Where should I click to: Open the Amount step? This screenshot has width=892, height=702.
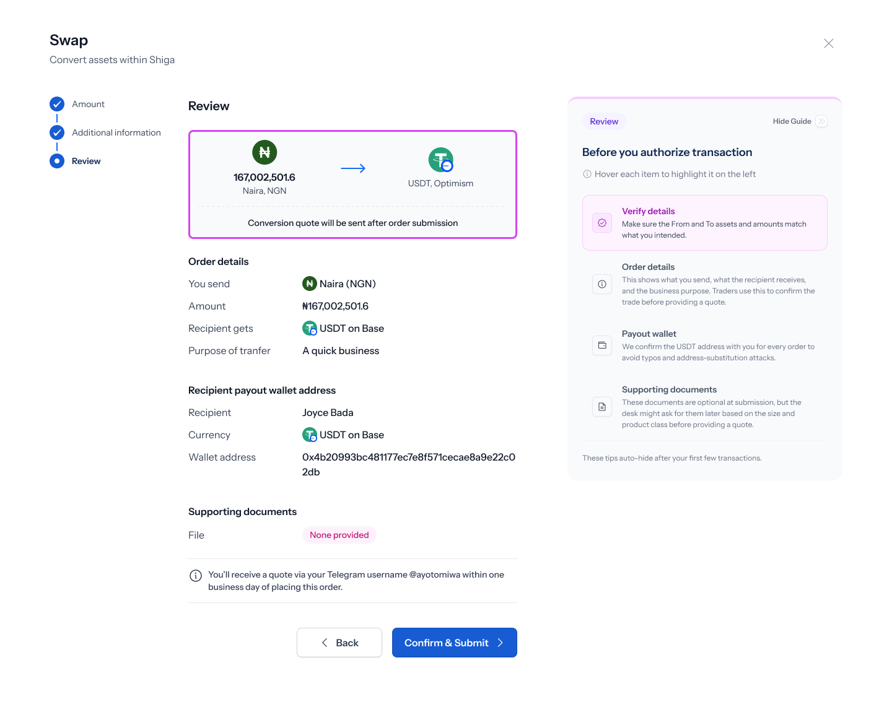click(88, 104)
